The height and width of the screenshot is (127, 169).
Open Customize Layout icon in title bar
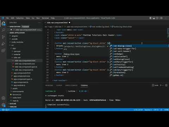click(x=161, y=18)
